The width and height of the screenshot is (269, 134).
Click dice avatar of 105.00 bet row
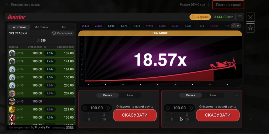(12, 117)
